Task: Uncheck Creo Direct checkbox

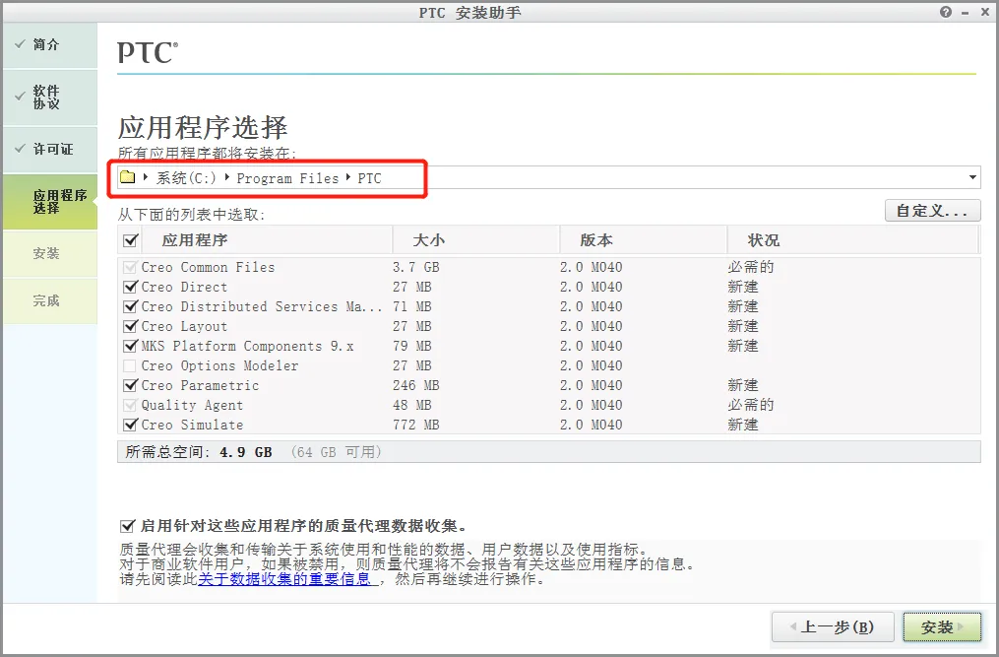Action: pos(131,287)
